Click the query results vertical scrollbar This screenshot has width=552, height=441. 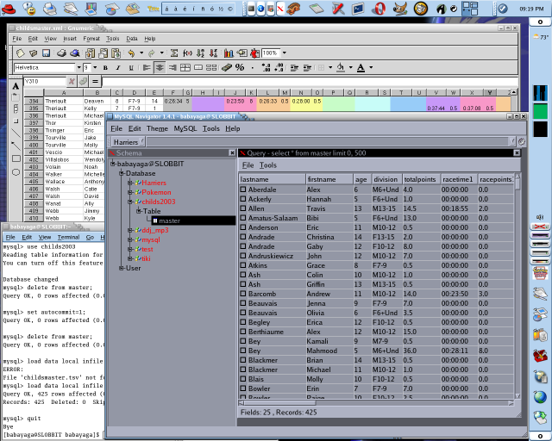(517, 286)
